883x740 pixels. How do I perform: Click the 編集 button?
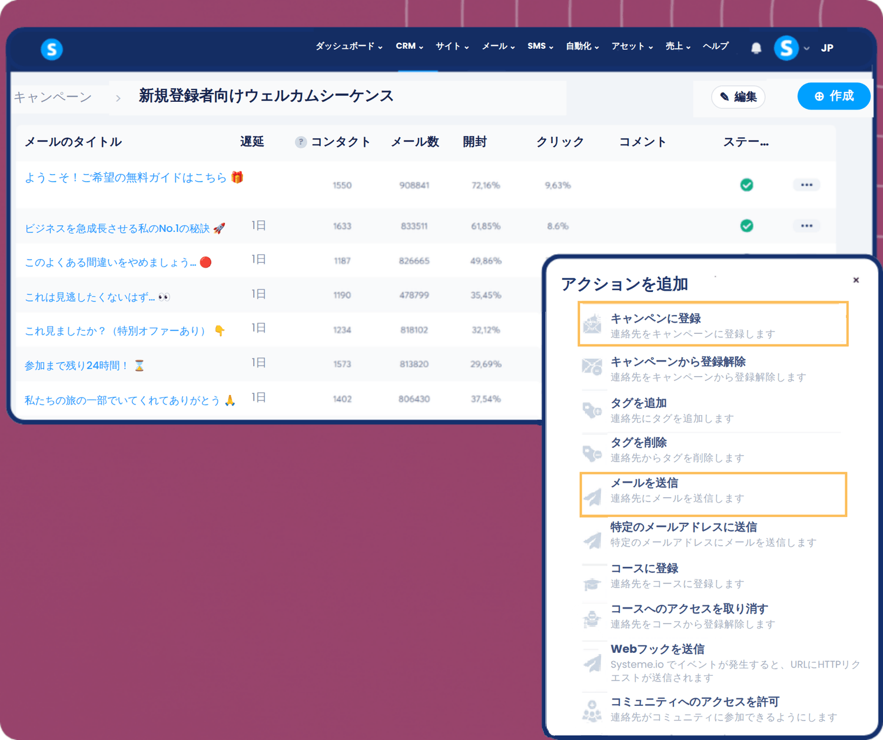coord(738,97)
